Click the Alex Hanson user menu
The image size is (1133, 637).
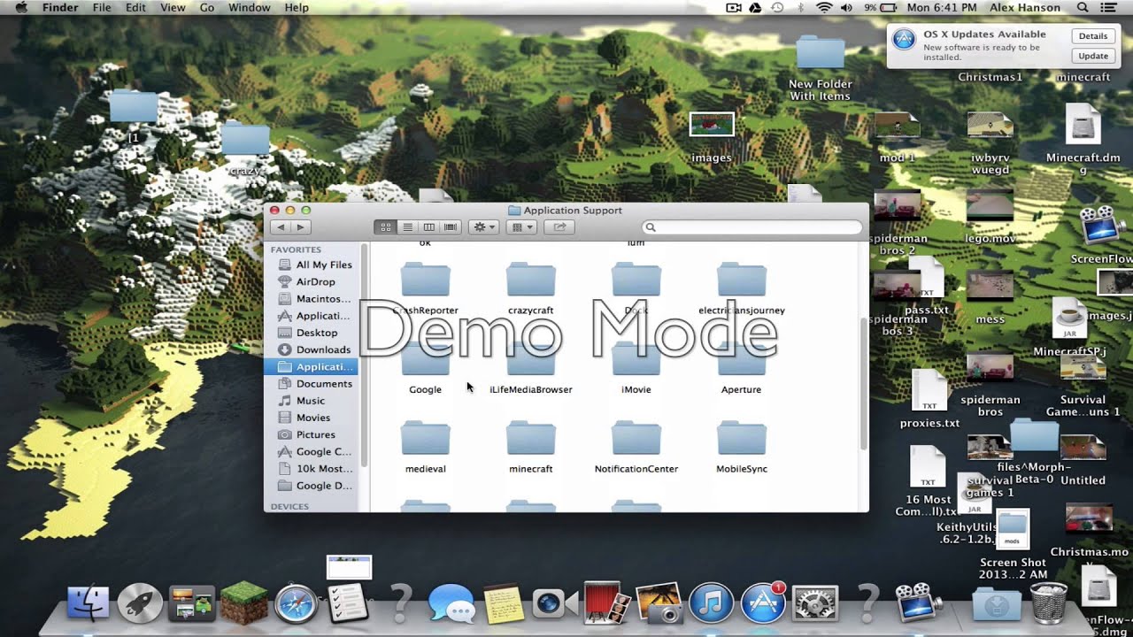pos(1026,8)
